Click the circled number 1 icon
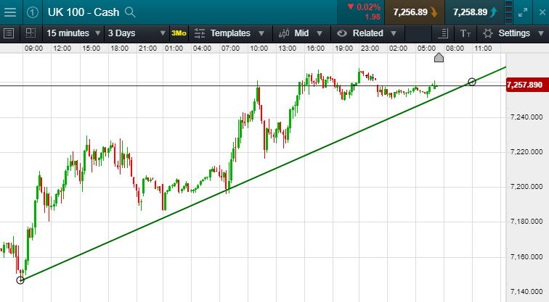 (32, 12)
